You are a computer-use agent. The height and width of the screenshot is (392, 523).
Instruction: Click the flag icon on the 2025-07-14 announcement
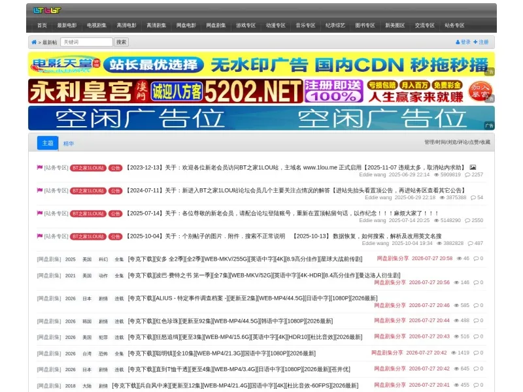[40, 213]
